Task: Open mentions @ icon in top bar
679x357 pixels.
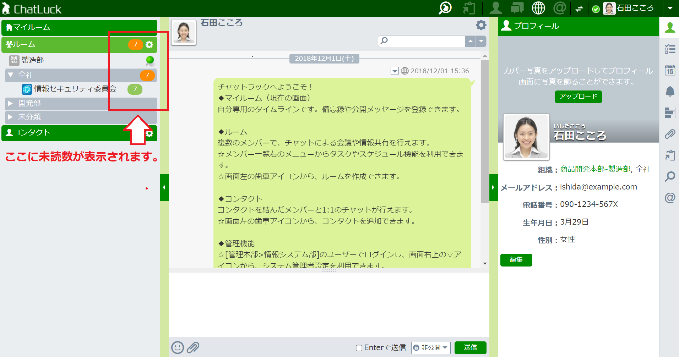Action: (x=560, y=8)
